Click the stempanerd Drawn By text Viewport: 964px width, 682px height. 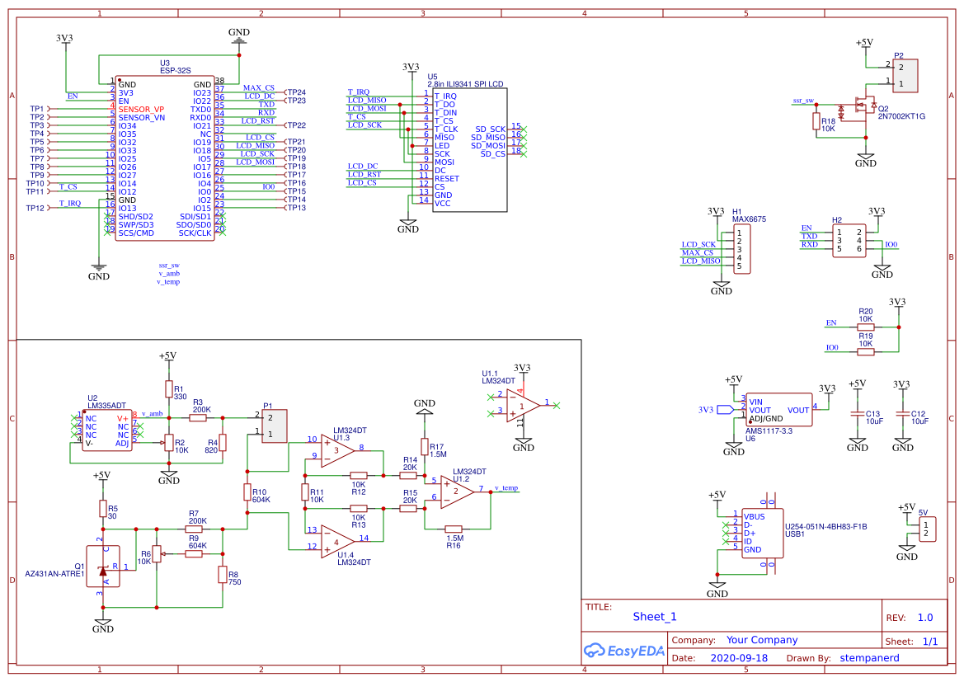pyautogui.click(x=870, y=657)
